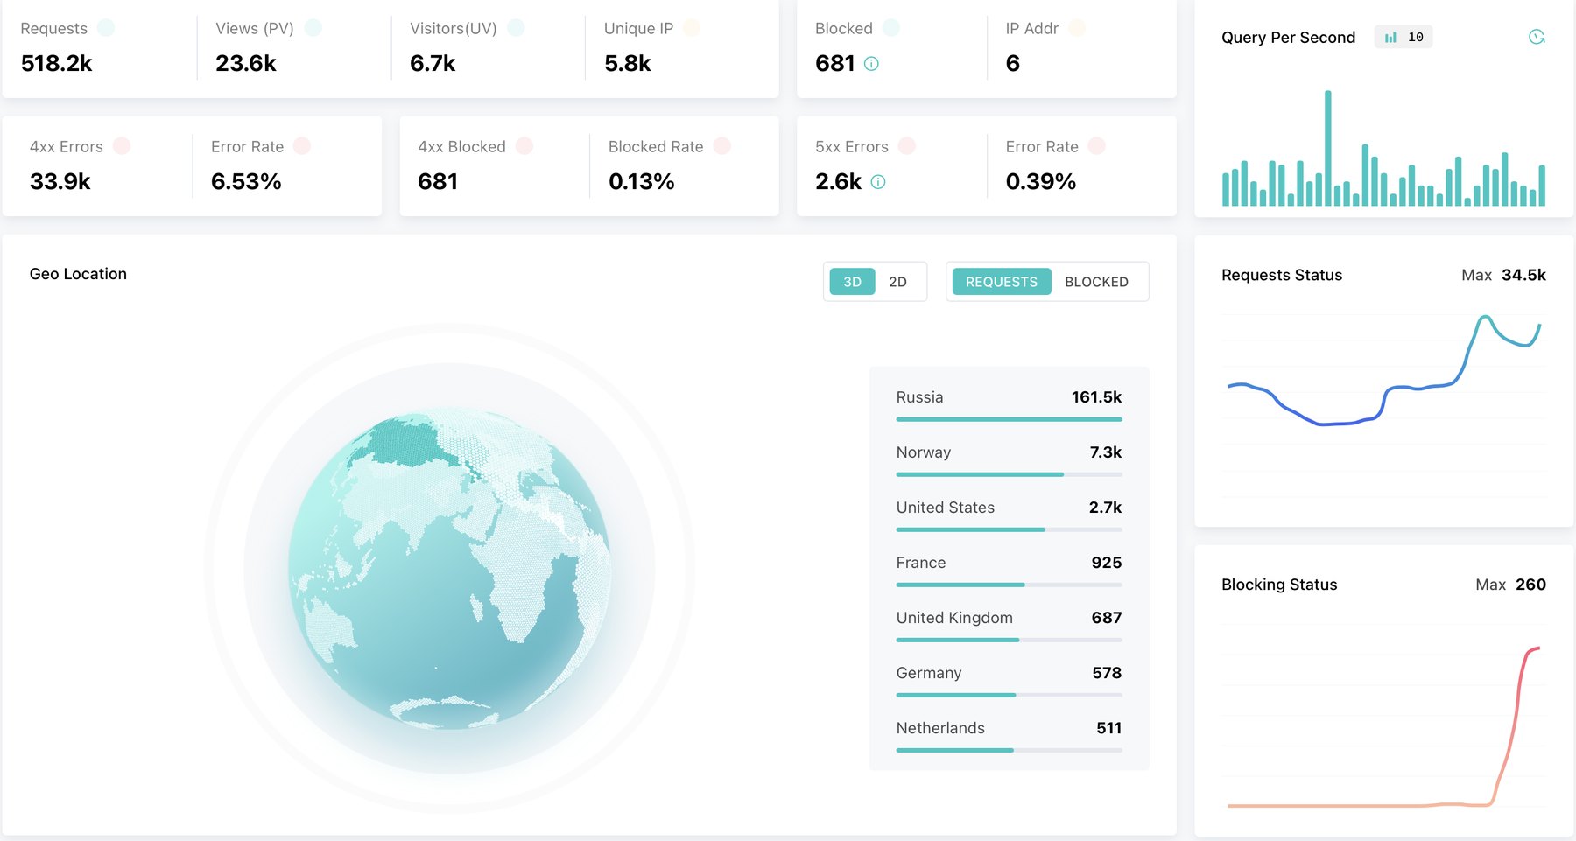This screenshot has height=841, width=1576.
Task: Click the Max 260 label
Action: 1510,585
